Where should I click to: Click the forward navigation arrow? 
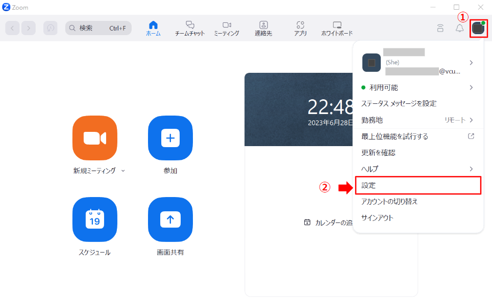coord(29,28)
